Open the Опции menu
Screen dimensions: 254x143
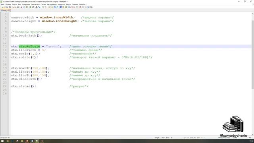tap(43, 4)
